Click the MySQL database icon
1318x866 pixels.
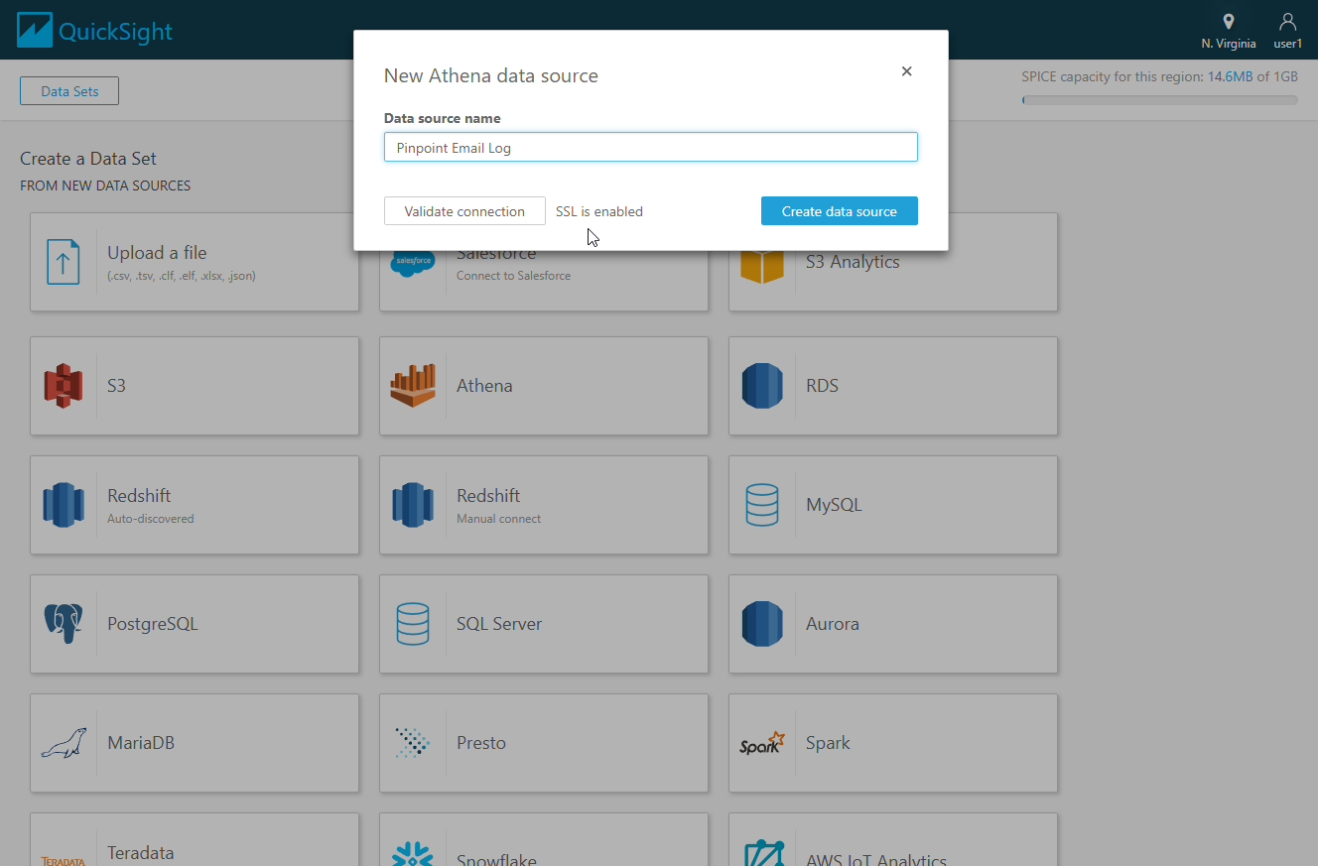point(762,505)
